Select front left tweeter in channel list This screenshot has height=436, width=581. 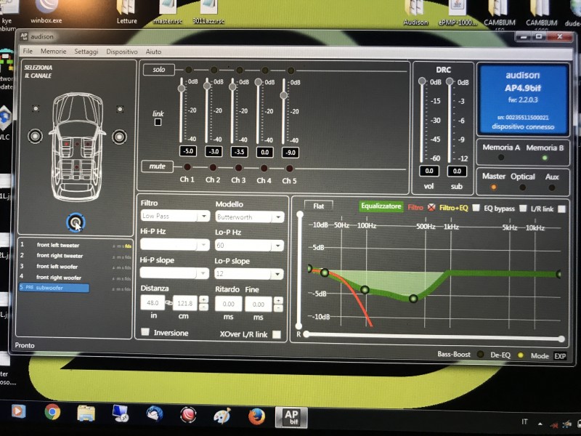click(x=58, y=245)
